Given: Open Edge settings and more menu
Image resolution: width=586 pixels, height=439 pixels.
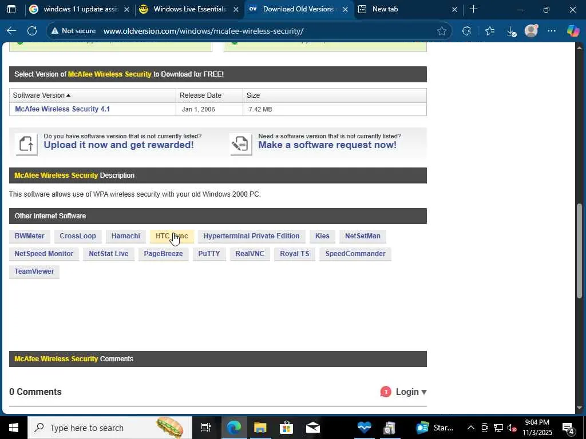Looking at the screenshot, I should coord(552,31).
